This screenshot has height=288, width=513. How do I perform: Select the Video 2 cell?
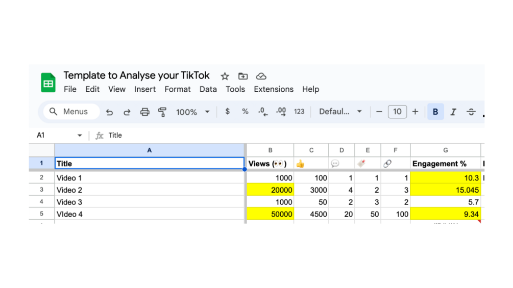(x=150, y=190)
